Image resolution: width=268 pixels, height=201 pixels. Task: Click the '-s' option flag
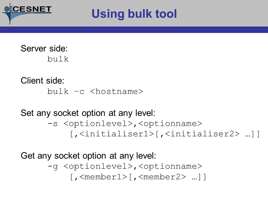pyautogui.click(x=53, y=124)
